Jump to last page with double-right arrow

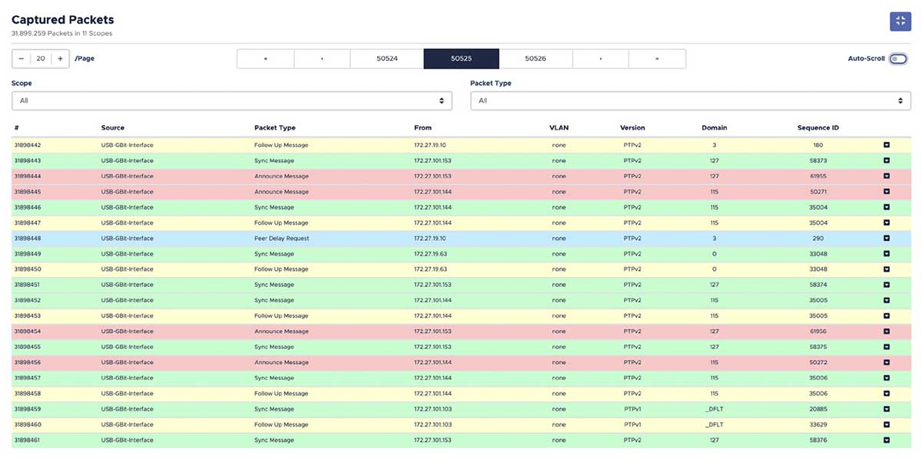tap(657, 59)
